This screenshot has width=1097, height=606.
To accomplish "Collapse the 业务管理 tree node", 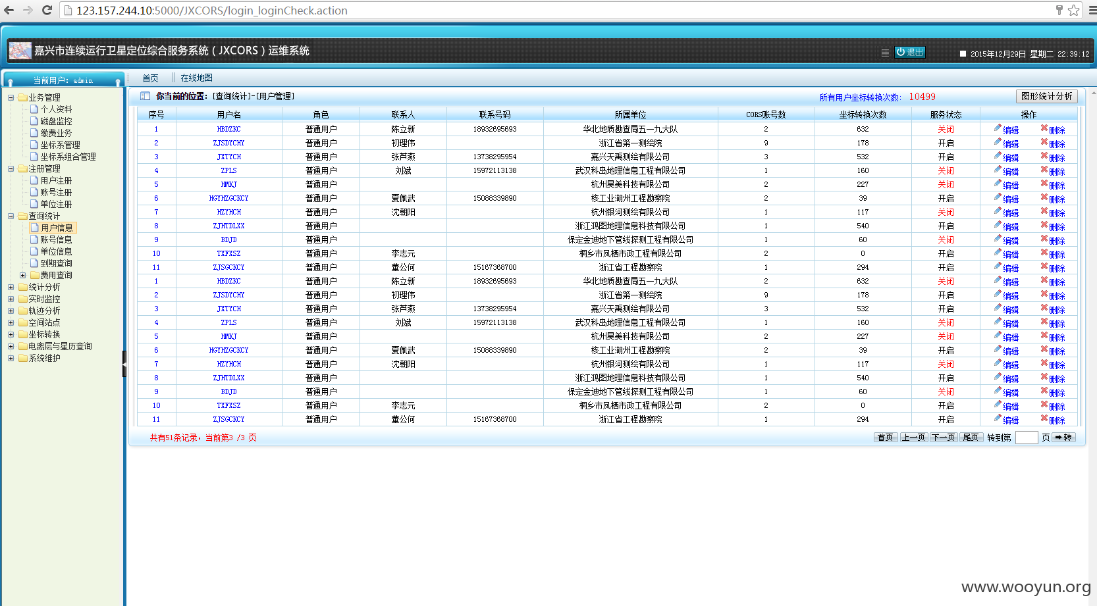I will 11,97.
